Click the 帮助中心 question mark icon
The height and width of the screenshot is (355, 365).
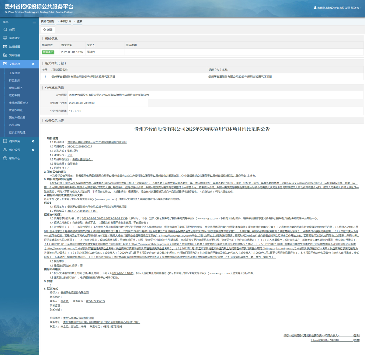(5, 158)
